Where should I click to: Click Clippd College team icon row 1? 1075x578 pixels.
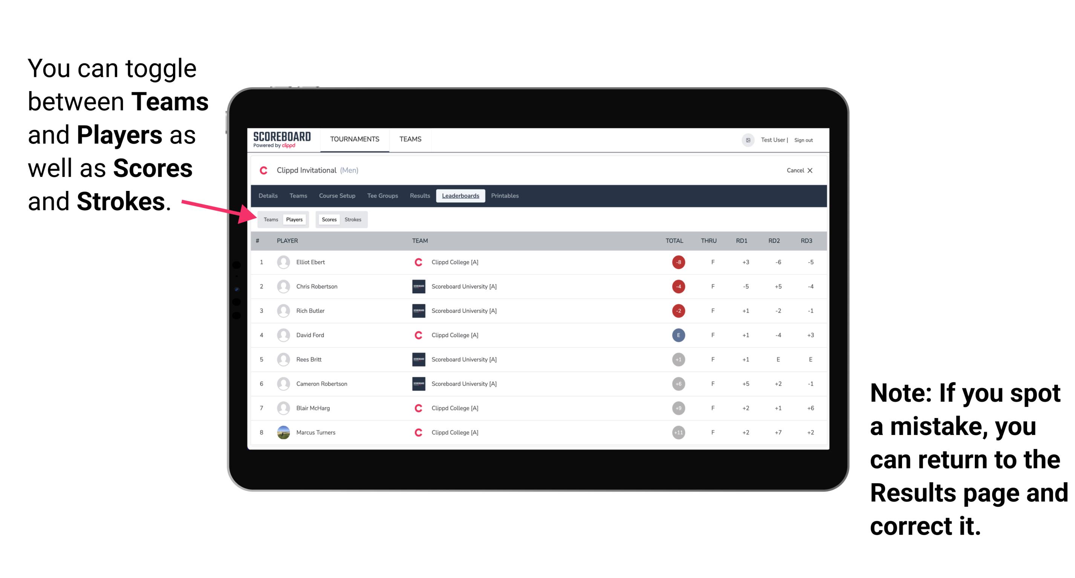click(x=415, y=262)
